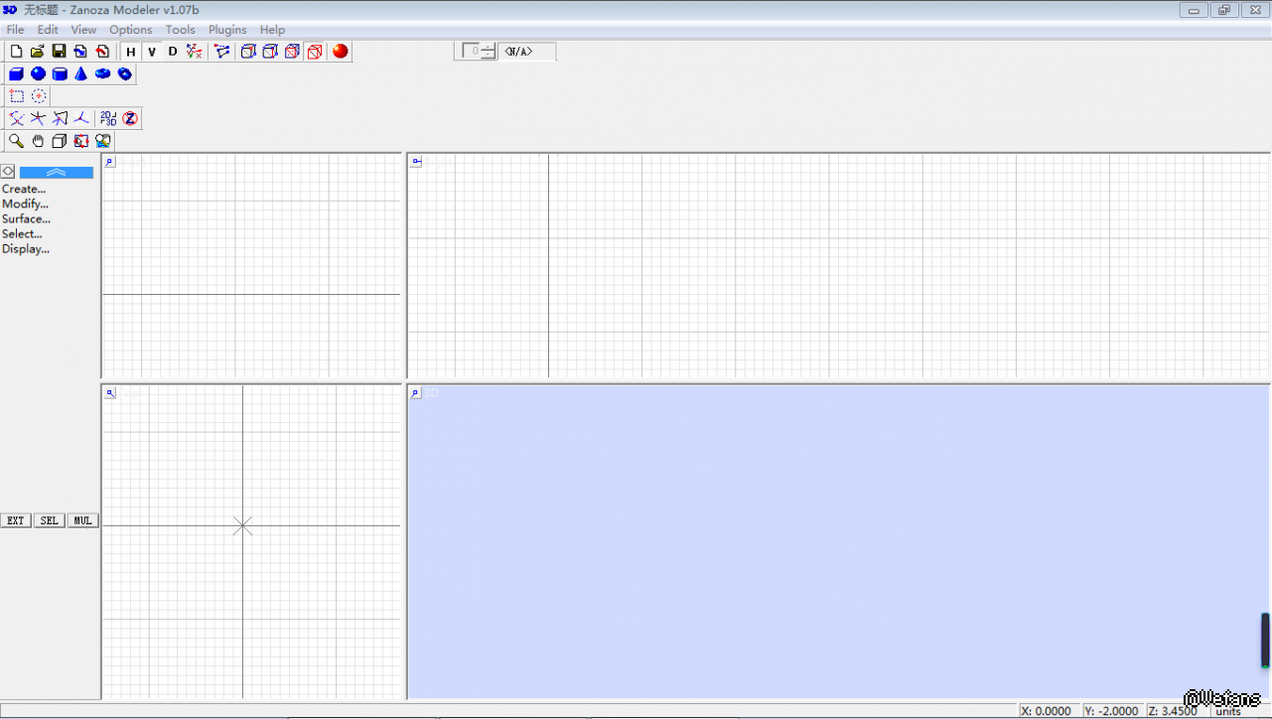
Task: Click the bottom-left viewport corner icon
Action: 109,393
